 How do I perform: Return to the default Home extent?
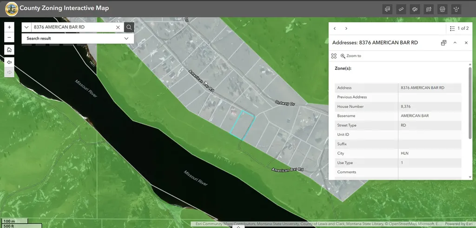click(x=9, y=50)
